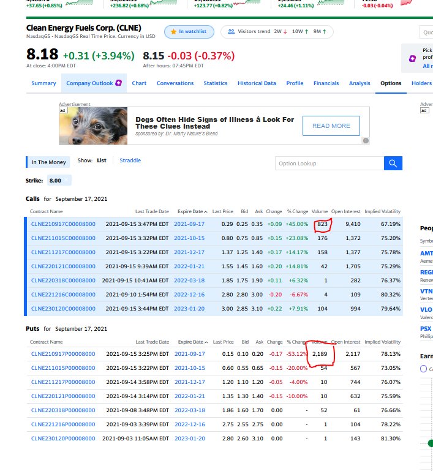The height and width of the screenshot is (471, 433).
Task: Click the ad info icon on dog advertisement
Action: (x=366, y=141)
